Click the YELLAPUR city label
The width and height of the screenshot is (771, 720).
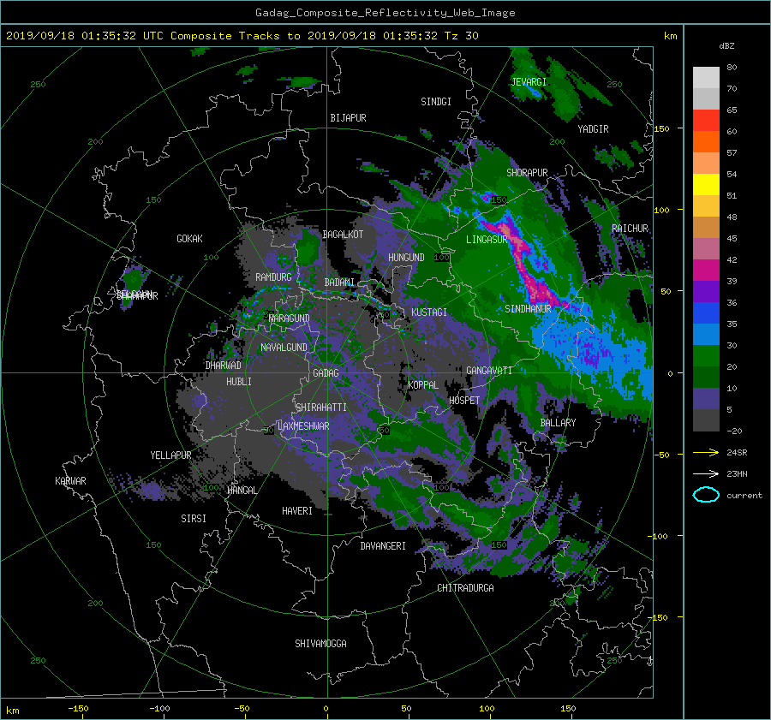170,455
